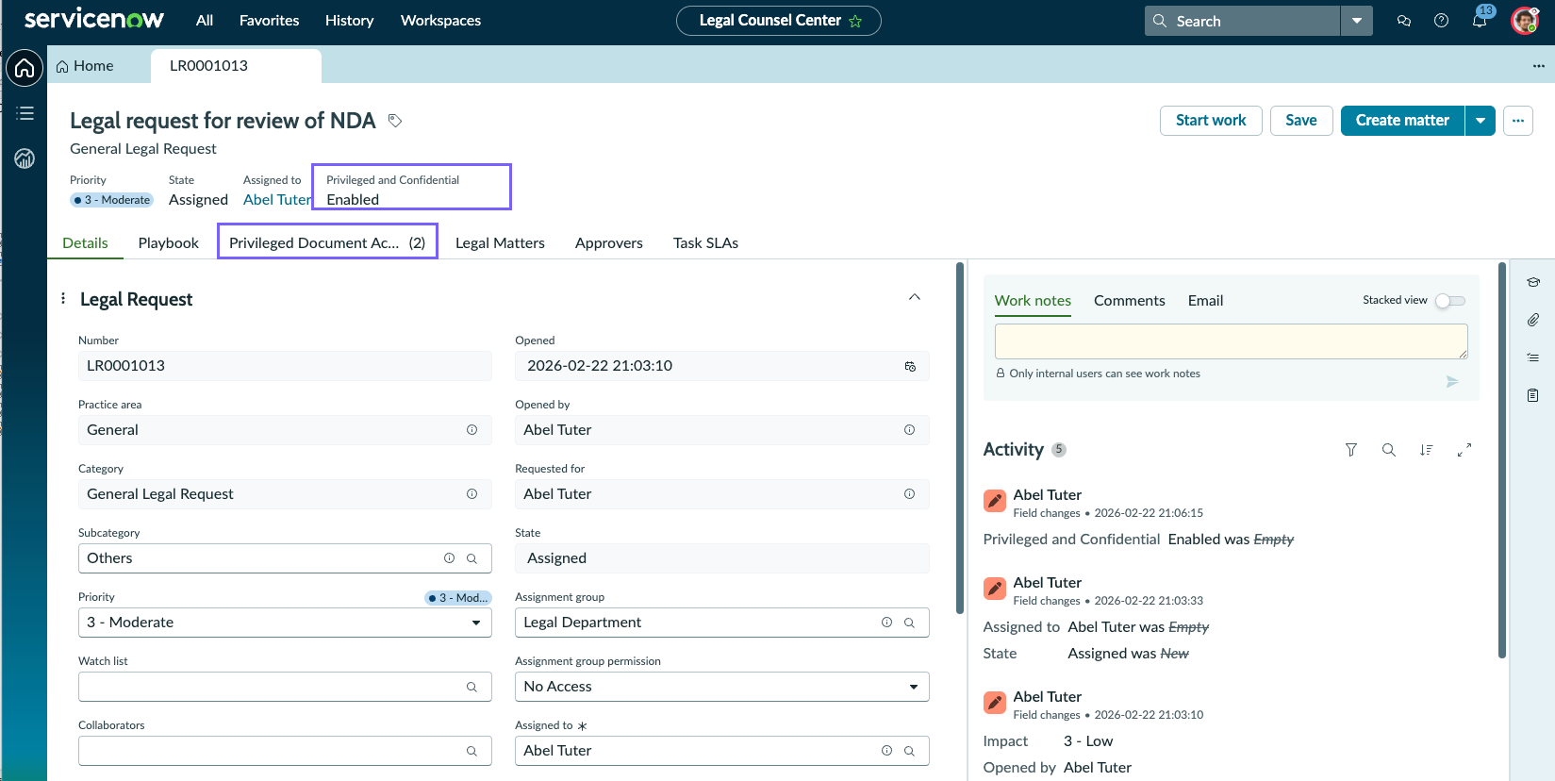Open the user avatar profile menu
The image size is (1555, 781).
click(1525, 20)
